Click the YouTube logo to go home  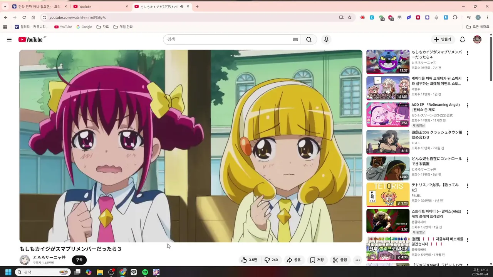tap(30, 40)
